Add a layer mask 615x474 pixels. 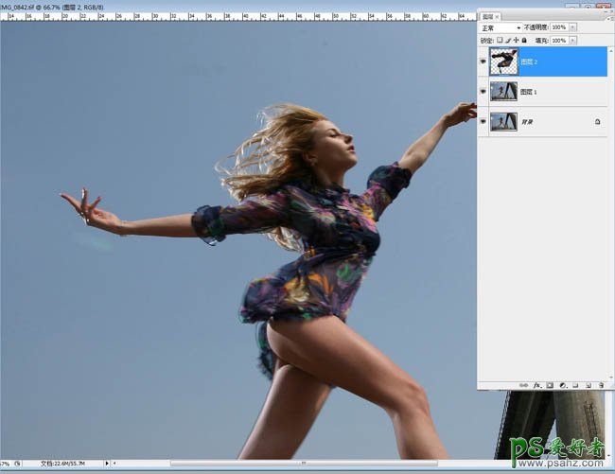point(548,386)
